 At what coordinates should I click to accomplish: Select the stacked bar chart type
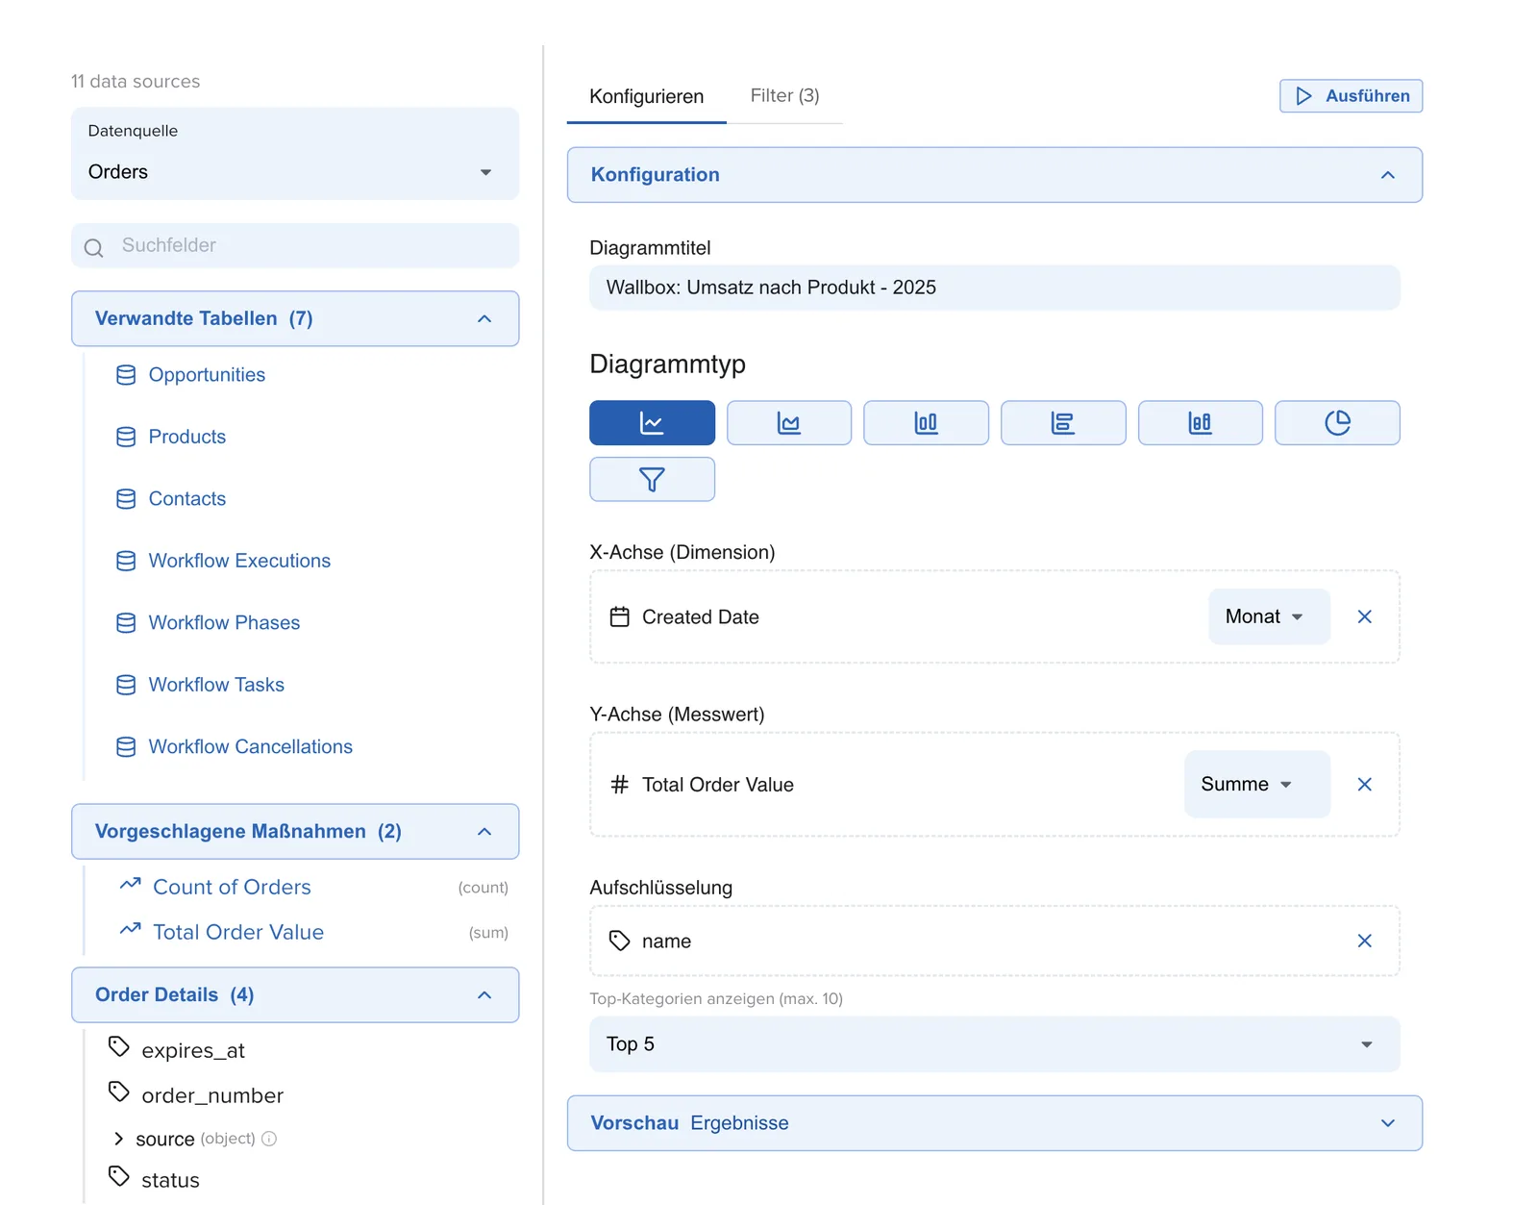[1201, 423]
